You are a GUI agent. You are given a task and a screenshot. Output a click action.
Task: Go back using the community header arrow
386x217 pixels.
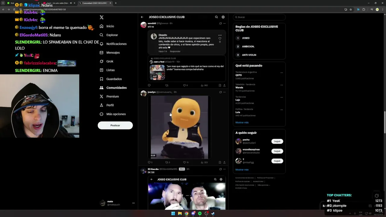tap(142, 17)
